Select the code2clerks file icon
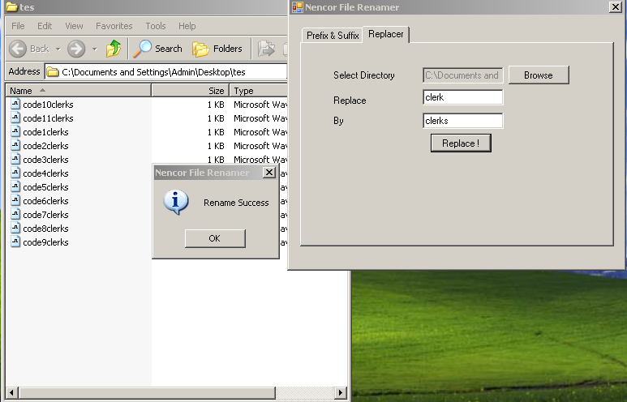This screenshot has width=627, height=402. click(15, 145)
